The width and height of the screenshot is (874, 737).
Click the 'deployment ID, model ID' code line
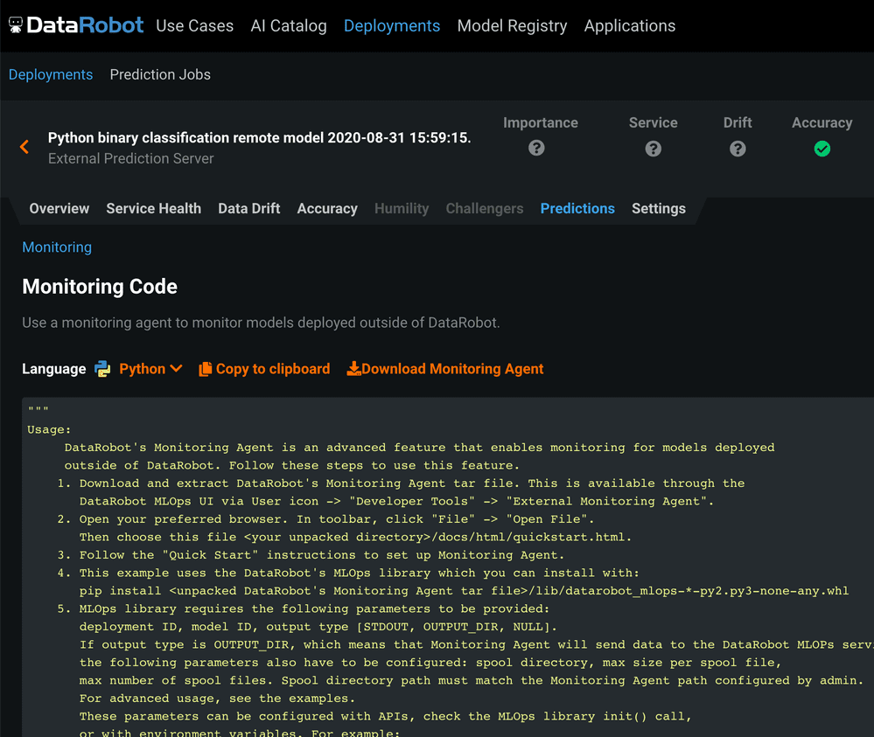click(x=318, y=627)
